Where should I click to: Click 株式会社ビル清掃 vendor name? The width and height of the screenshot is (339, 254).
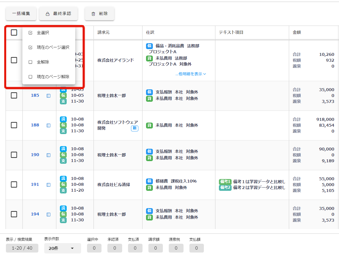pyautogui.click(x=114, y=185)
